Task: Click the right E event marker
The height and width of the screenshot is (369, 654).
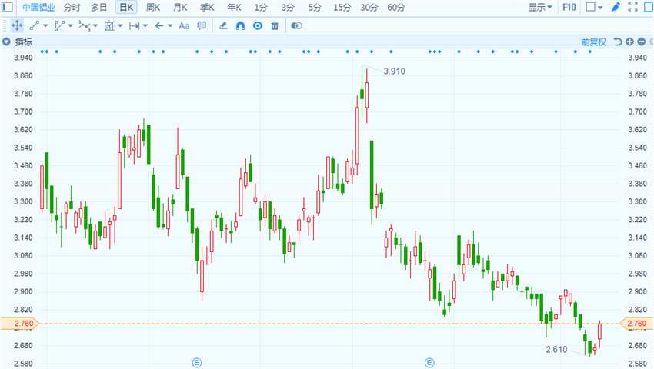Action: (x=429, y=363)
